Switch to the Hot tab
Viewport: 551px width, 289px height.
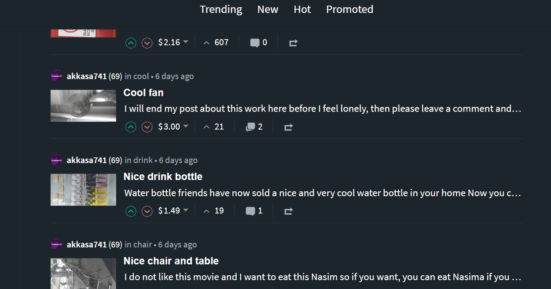[302, 9]
